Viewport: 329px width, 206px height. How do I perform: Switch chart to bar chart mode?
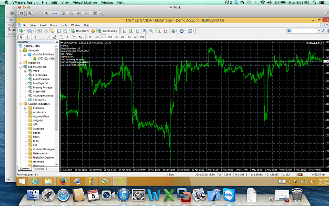pyautogui.click(x=125, y=31)
